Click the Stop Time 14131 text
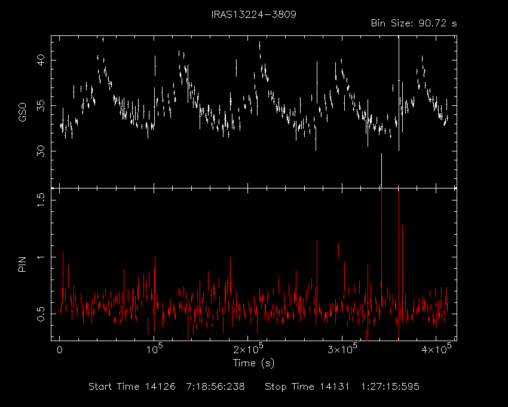508x407 pixels. point(307,387)
